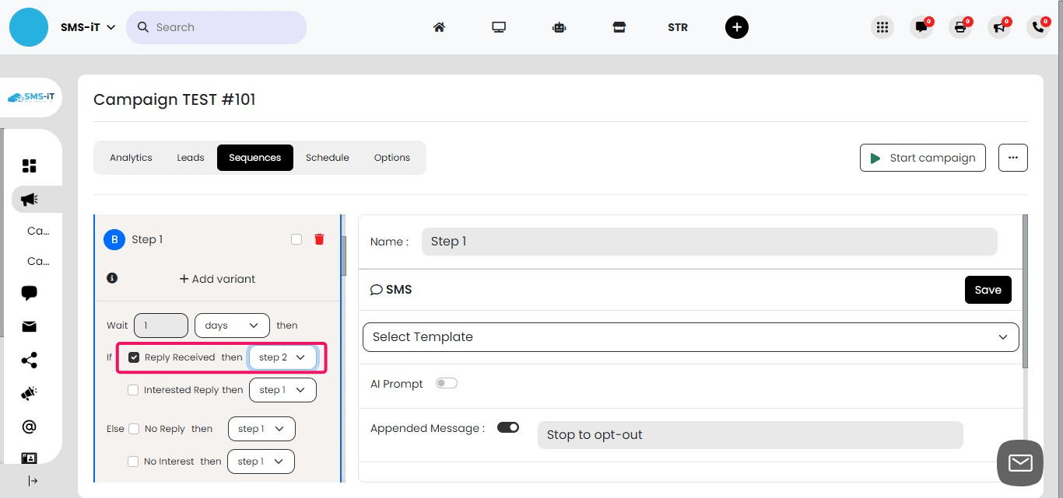Screen dimensions: 1063x498
Task: Open the Schedule tab
Action: pos(327,157)
